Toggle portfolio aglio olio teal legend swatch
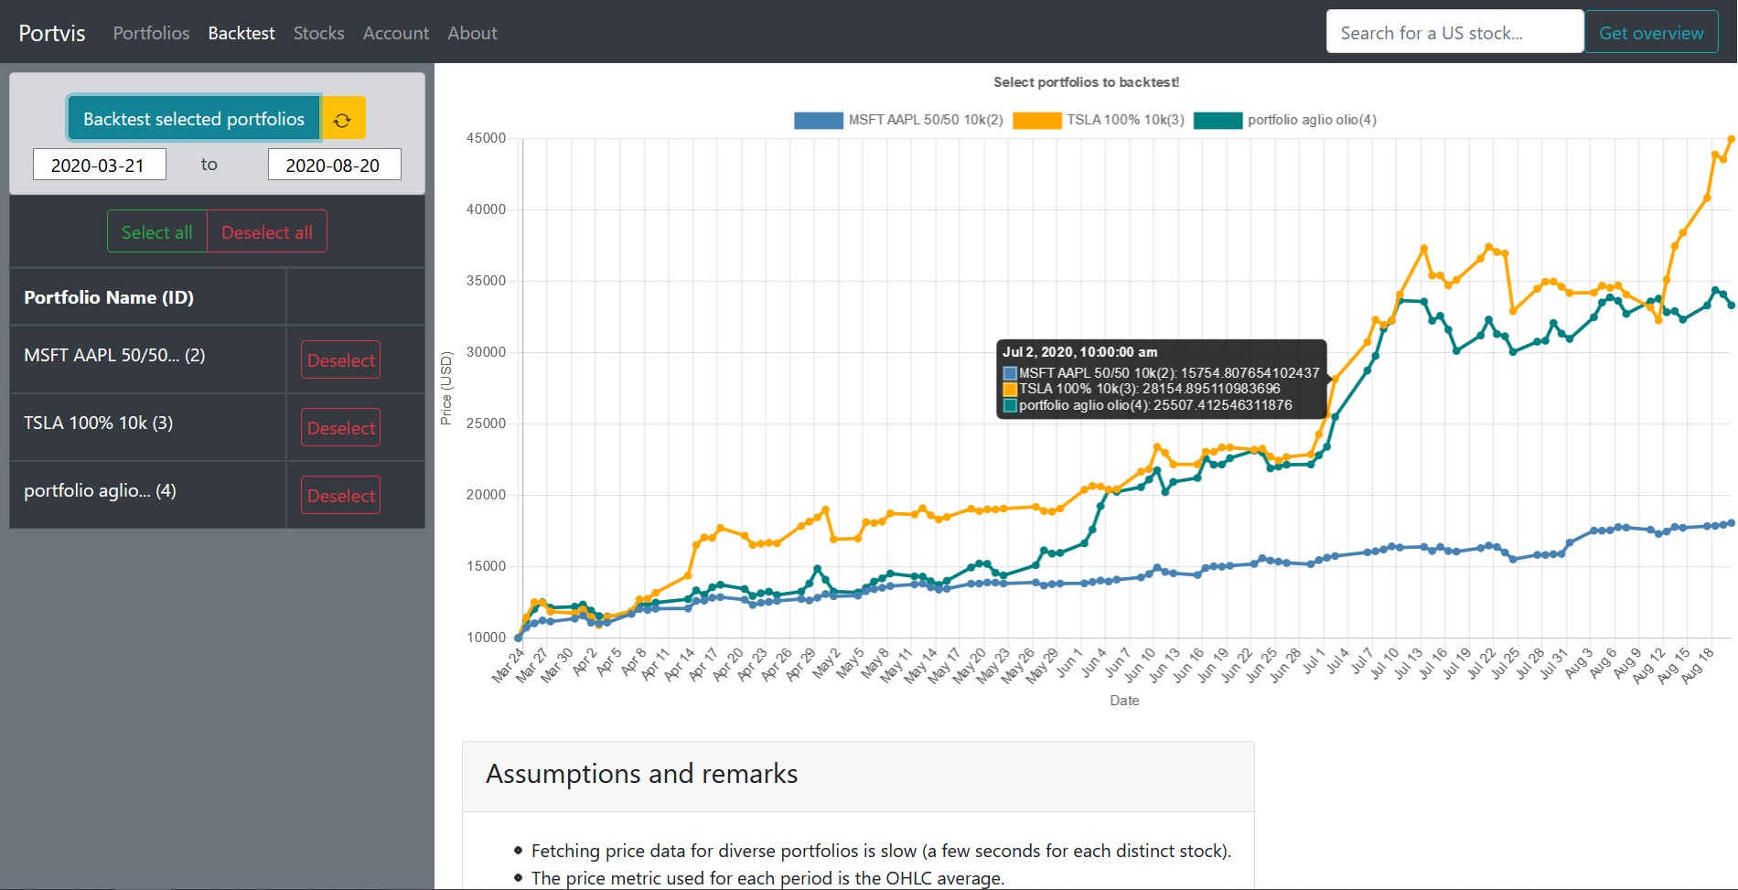The image size is (1738, 890). tap(1218, 120)
